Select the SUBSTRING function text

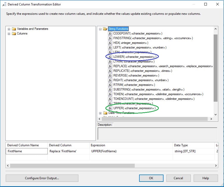pyautogui.click(x=149, y=89)
